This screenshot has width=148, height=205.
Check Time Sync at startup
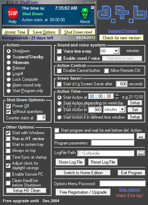(x=8, y=157)
